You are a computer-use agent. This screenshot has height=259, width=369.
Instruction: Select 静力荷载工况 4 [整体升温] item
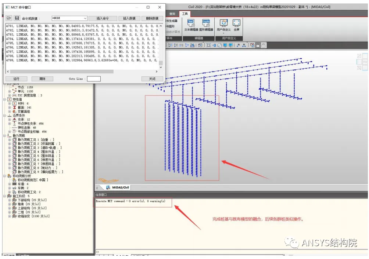click(39, 152)
